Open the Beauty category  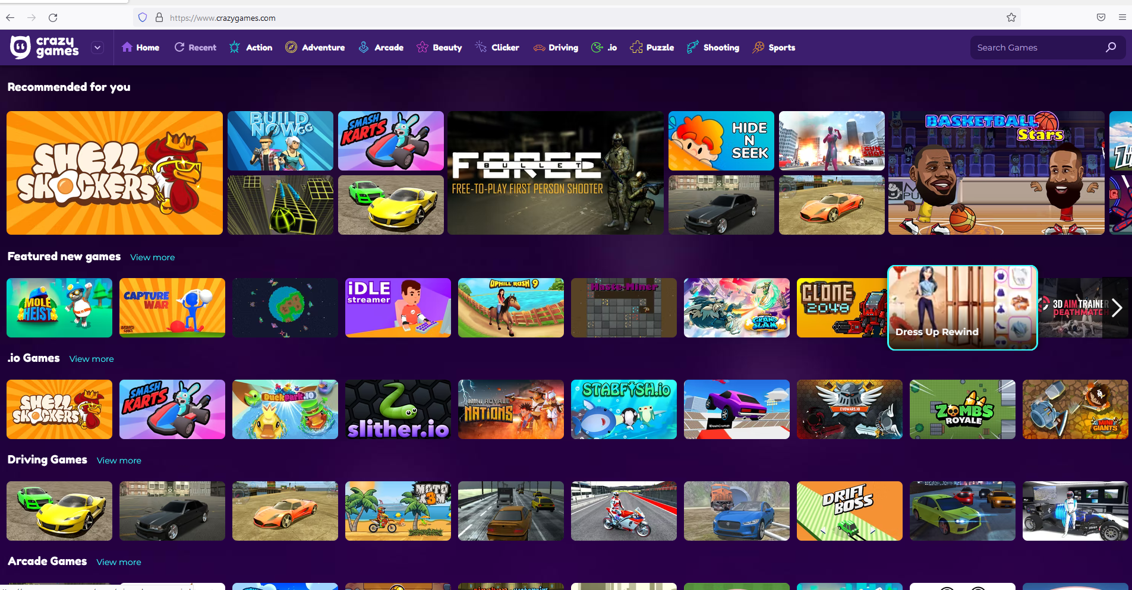(x=439, y=48)
